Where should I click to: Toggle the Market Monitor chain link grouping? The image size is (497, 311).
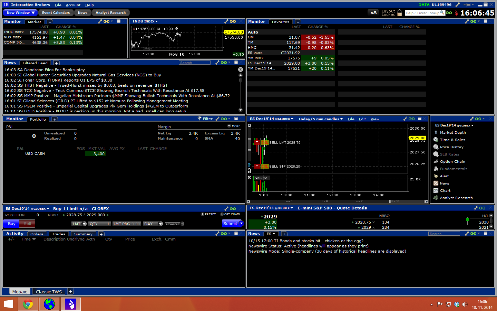(106, 21)
